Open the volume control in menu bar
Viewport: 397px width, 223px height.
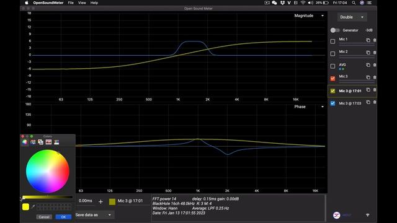point(310,2)
